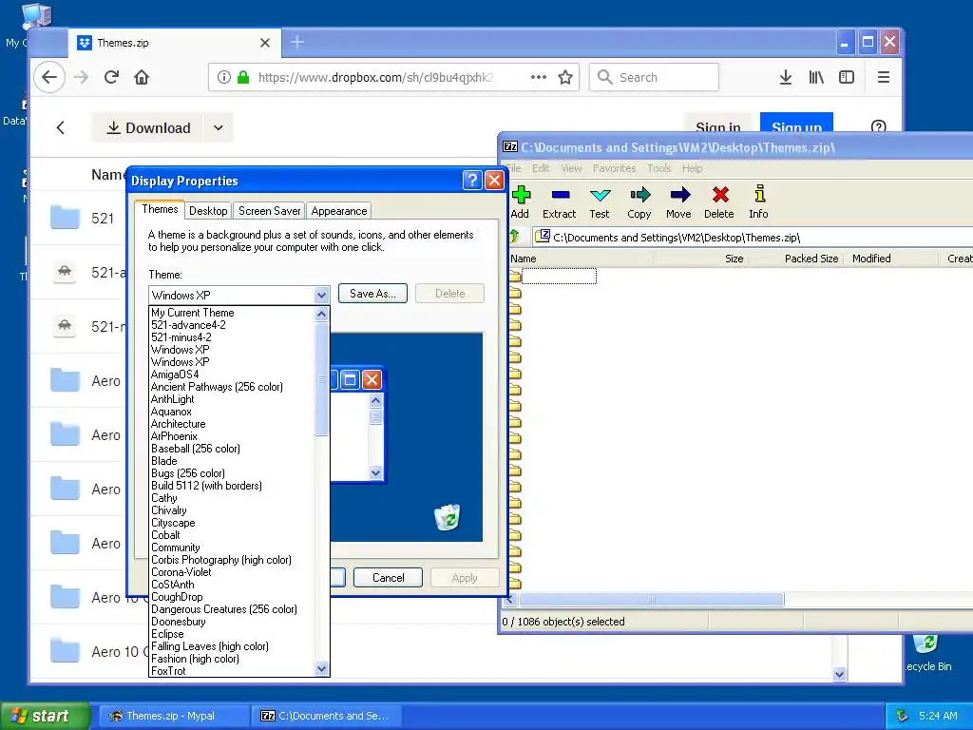Click the theme list scroll-up arrow
973x730 pixels.
tap(321, 314)
